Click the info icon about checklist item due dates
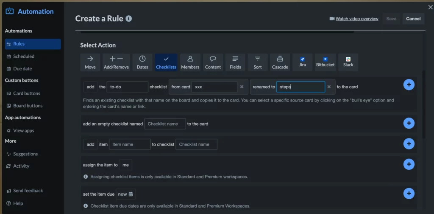The width and height of the screenshot is (434, 214). (86, 206)
